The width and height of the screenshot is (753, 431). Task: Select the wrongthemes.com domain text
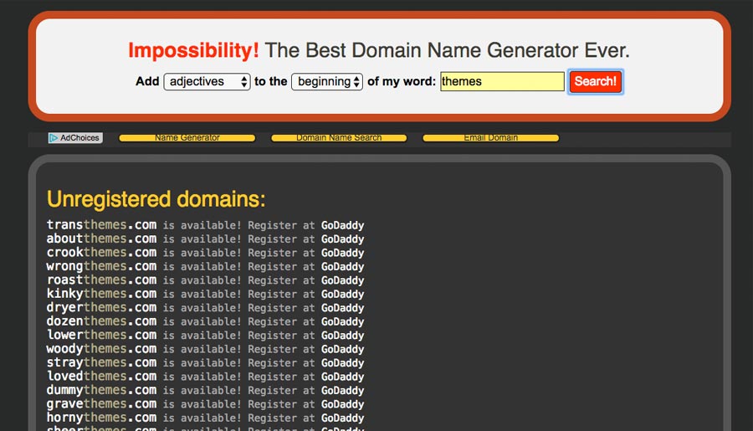(x=101, y=266)
